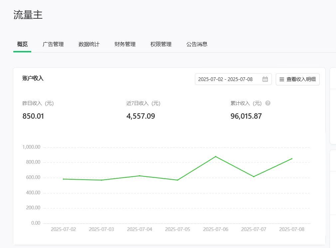Click the chart data point for 2025-07-04
336x248 pixels.
point(139,176)
